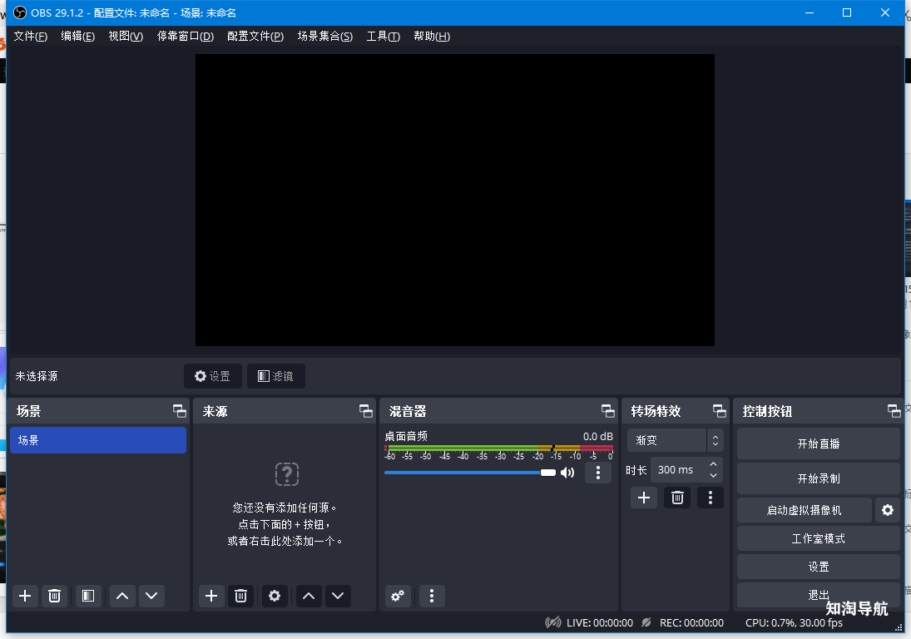Open the mixer panel three-dot menu
The image size is (911, 639).
pyautogui.click(x=432, y=596)
